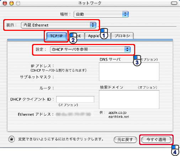Click the DHCP クライアント ID field
The height and width of the screenshot is (156, 180).
[x=75, y=99]
